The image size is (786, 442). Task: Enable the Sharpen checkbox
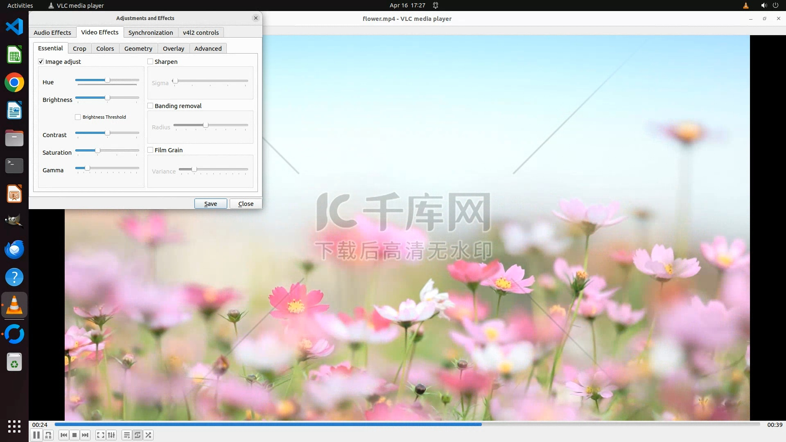[150, 62]
